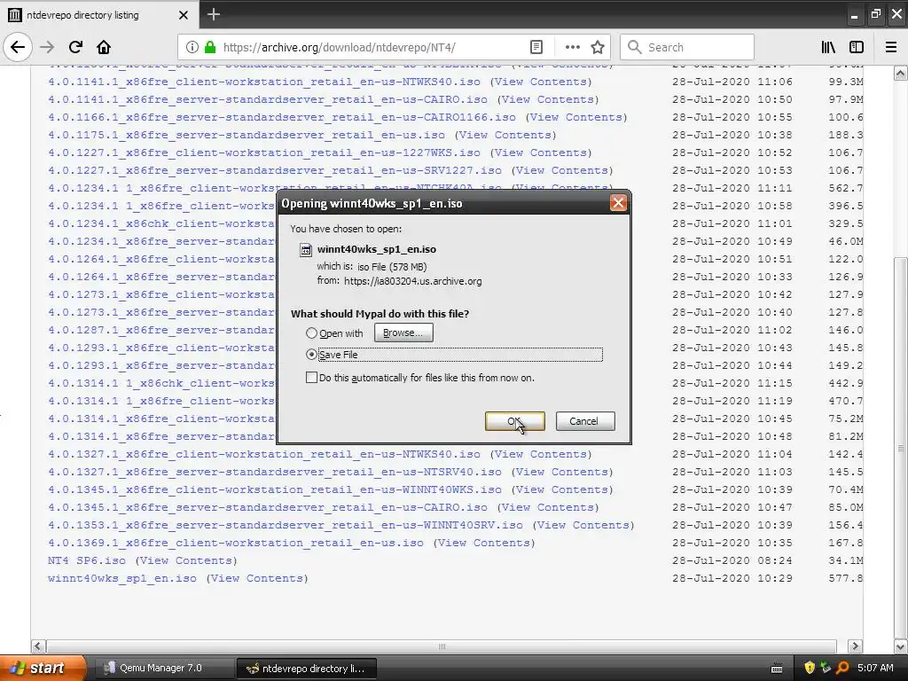Select the Open with radio button
This screenshot has height=681, width=908.
click(x=311, y=333)
